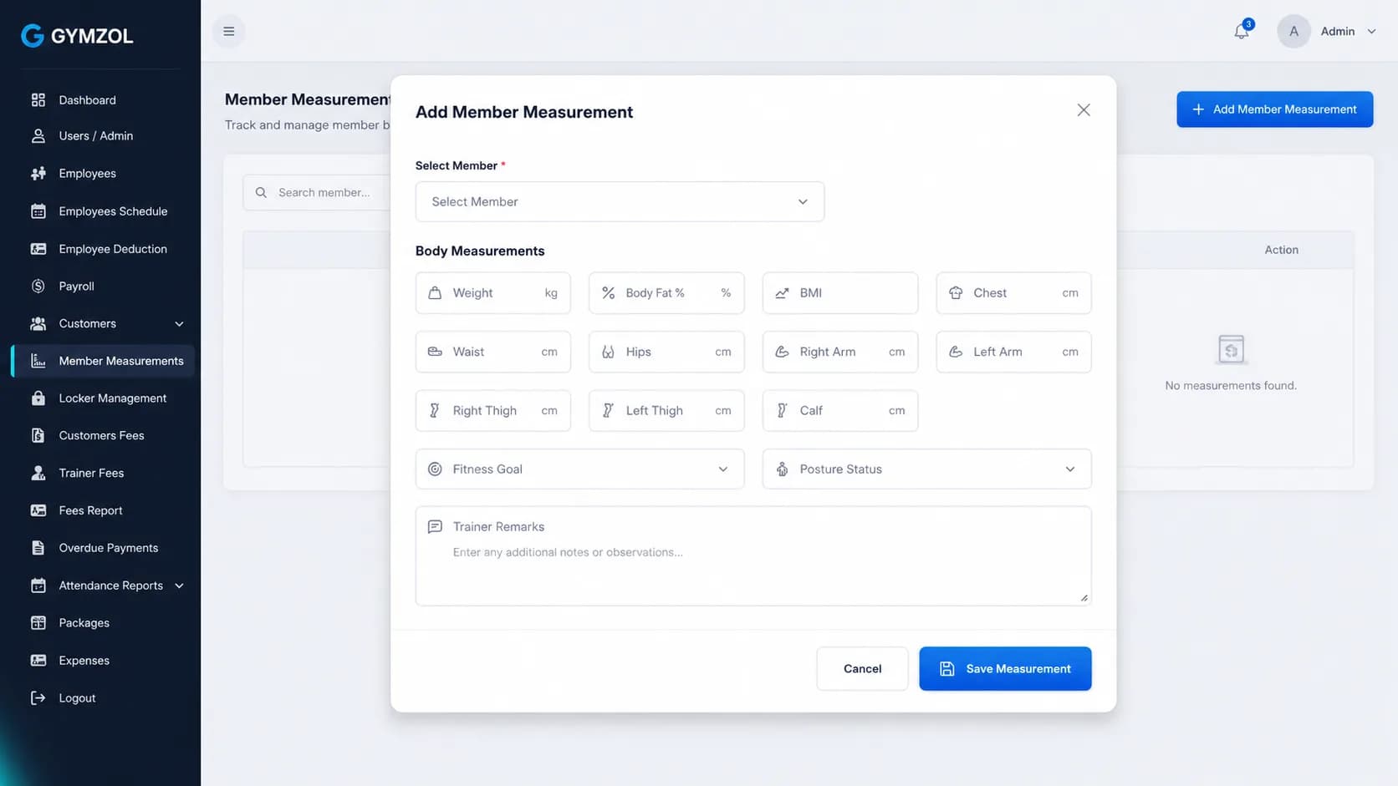Click the Logout arrow icon
Screen dimensions: 1398x786
tap(38, 698)
